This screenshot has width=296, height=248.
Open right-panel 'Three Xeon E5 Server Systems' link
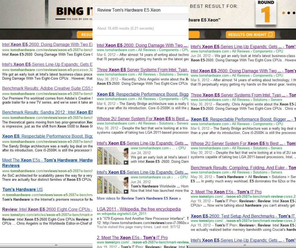click(243, 95)
